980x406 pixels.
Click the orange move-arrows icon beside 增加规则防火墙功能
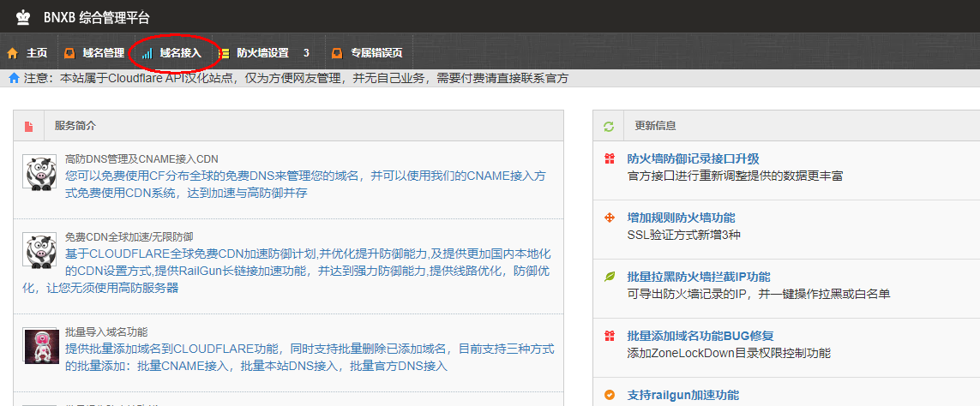click(610, 218)
